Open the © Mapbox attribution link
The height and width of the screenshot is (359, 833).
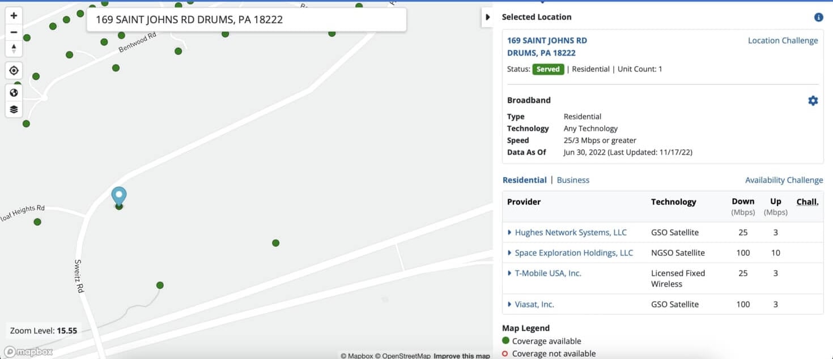tap(356, 356)
